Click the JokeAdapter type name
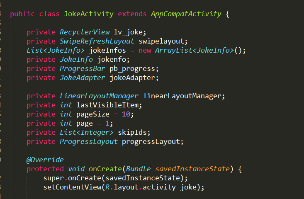The width and height of the screenshot is (304, 199). pos(83,78)
